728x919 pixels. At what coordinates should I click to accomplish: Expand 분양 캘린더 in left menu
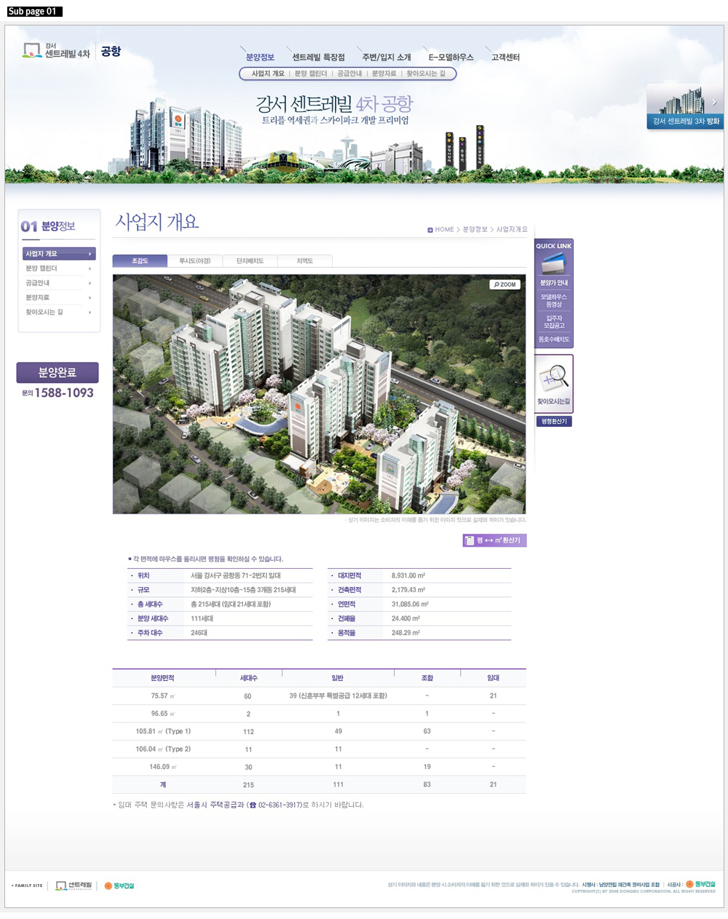[x=58, y=269]
